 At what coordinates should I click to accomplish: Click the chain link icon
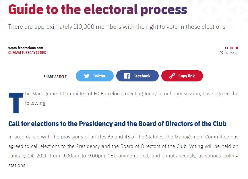click(172, 76)
